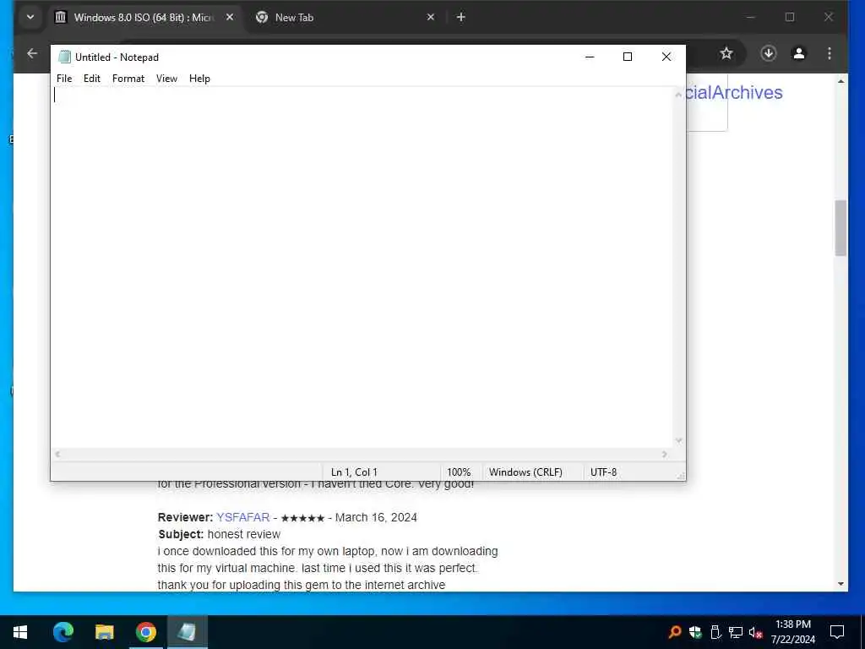Open Chrome profile icon
865x649 pixels.
(799, 53)
